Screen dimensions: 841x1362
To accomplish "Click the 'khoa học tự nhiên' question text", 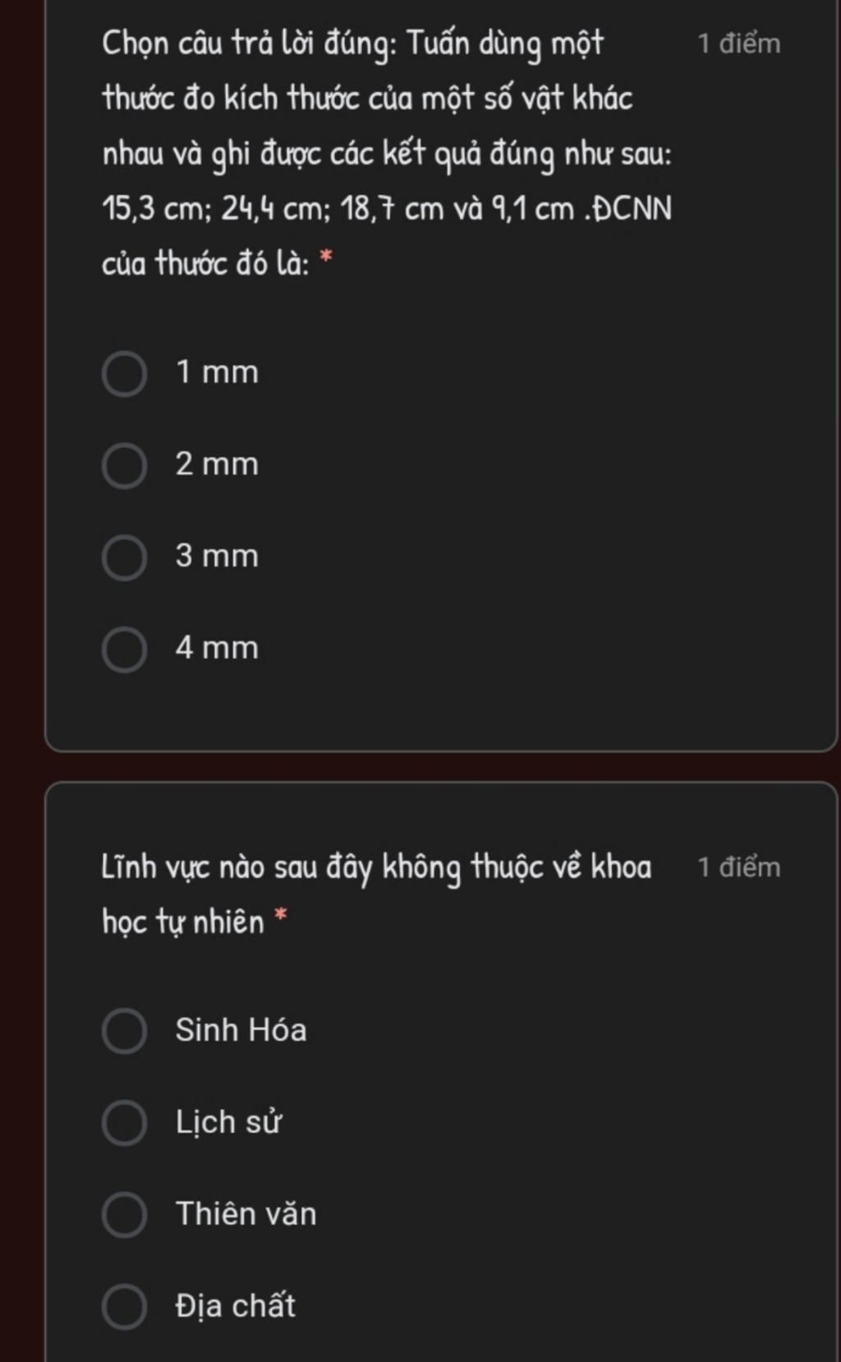I will (377, 895).
